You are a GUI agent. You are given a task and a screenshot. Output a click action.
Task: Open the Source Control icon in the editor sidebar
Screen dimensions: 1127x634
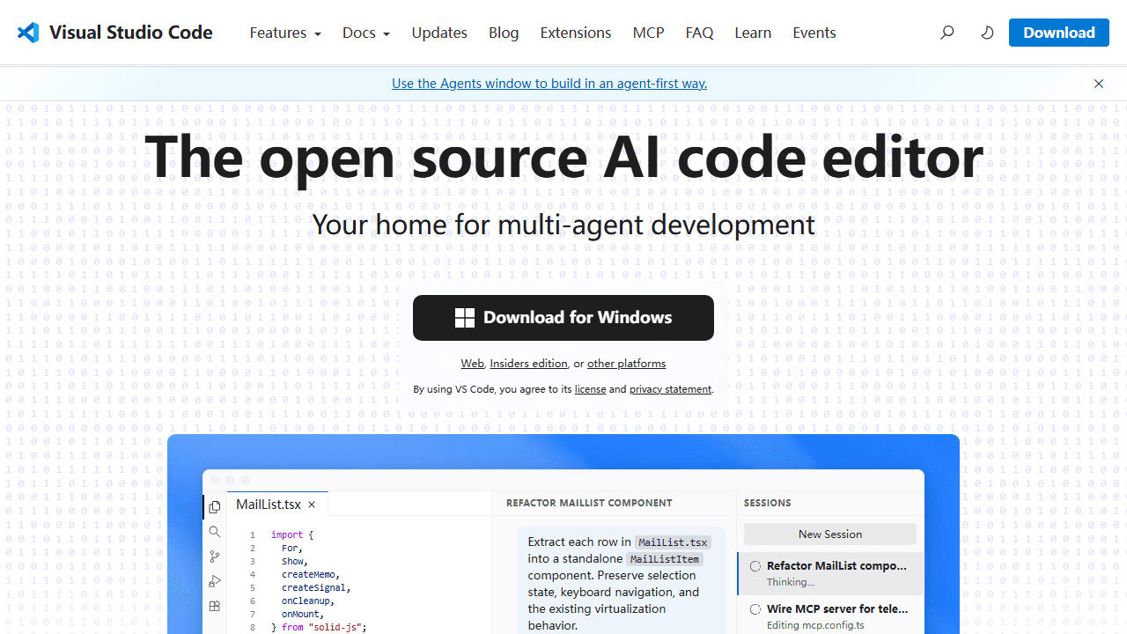[215, 557]
